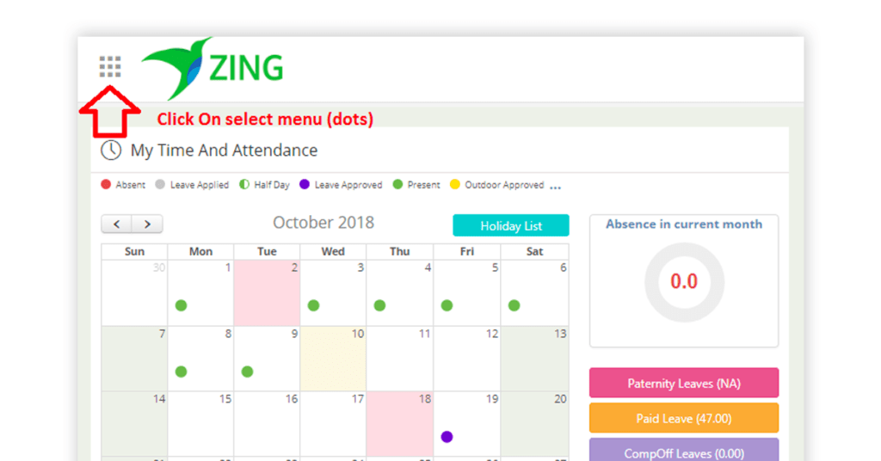881x461 pixels.
Task: Click the clock icon beside My Time And Attendance
Action: (111, 151)
